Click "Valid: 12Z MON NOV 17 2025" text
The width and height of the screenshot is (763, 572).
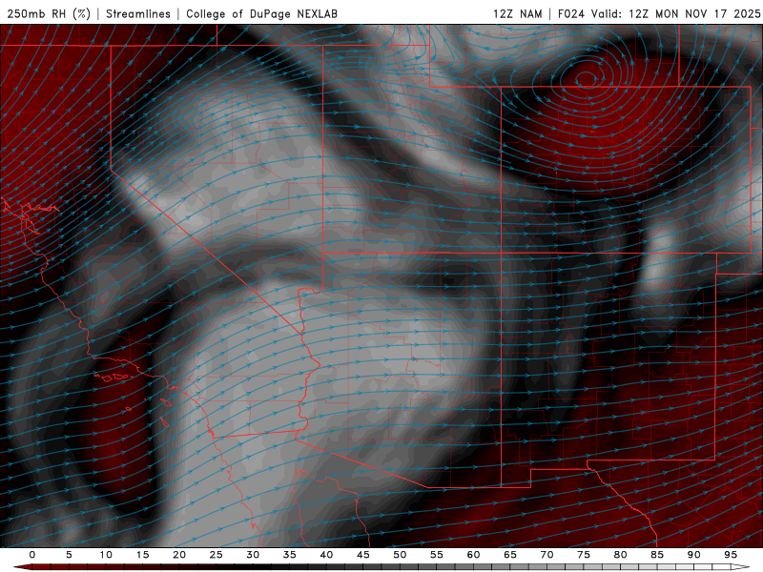676,13
